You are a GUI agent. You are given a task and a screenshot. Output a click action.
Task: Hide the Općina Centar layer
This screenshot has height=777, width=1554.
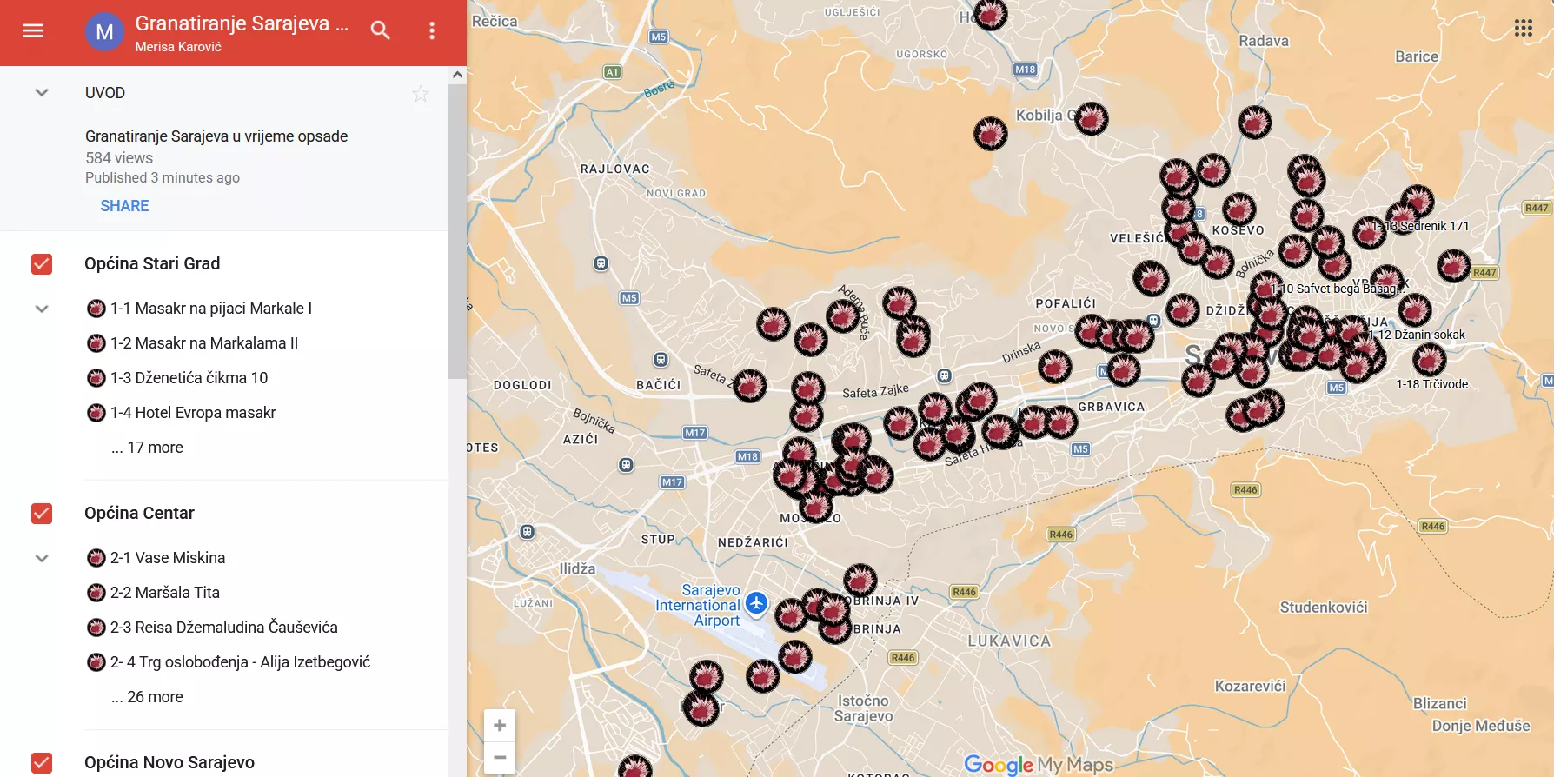[42, 514]
